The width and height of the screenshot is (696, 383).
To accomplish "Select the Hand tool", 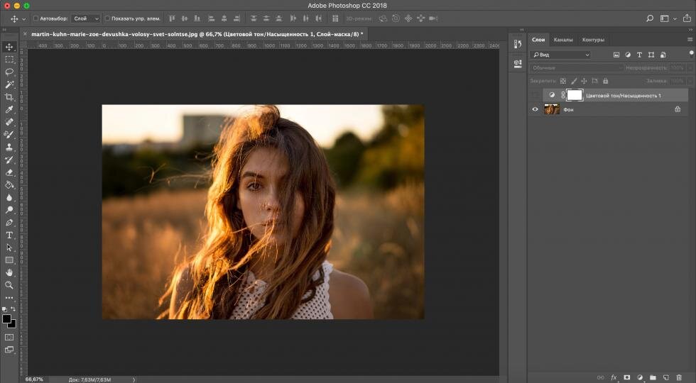I will pyautogui.click(x=9, y=272).
